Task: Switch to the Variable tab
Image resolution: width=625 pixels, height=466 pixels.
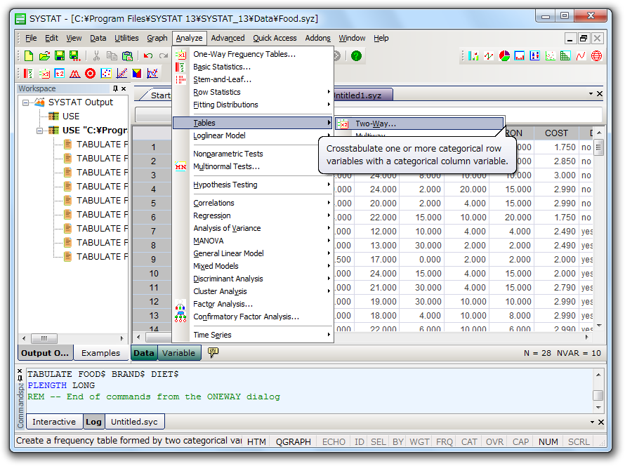Action: 178,353
